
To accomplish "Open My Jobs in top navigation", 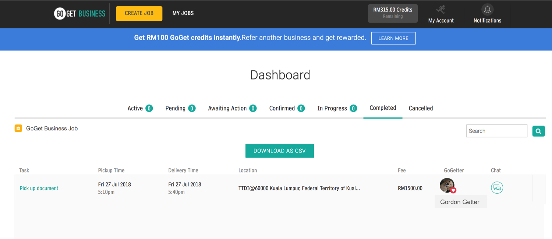I will (183, 13).
